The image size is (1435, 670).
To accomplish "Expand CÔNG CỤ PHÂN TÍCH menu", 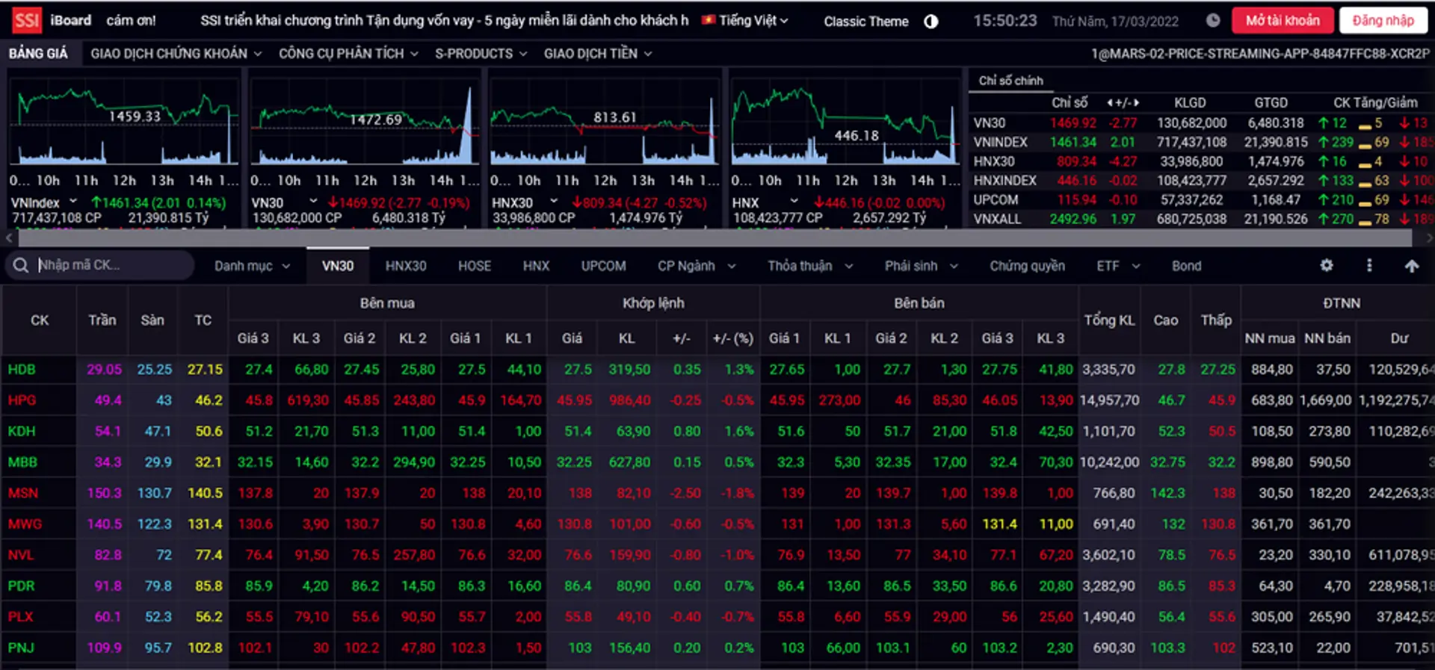I will point(348,53).
